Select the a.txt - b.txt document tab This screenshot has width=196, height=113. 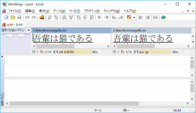(13, 25)
